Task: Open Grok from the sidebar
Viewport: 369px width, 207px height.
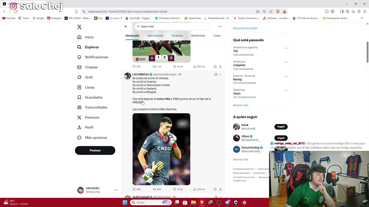Action: click(85, 77)
